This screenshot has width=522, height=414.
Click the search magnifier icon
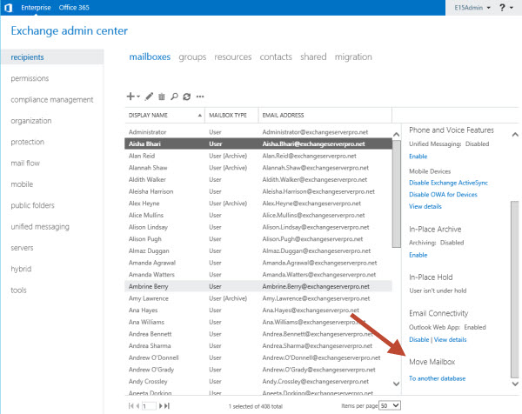point(174,97)
